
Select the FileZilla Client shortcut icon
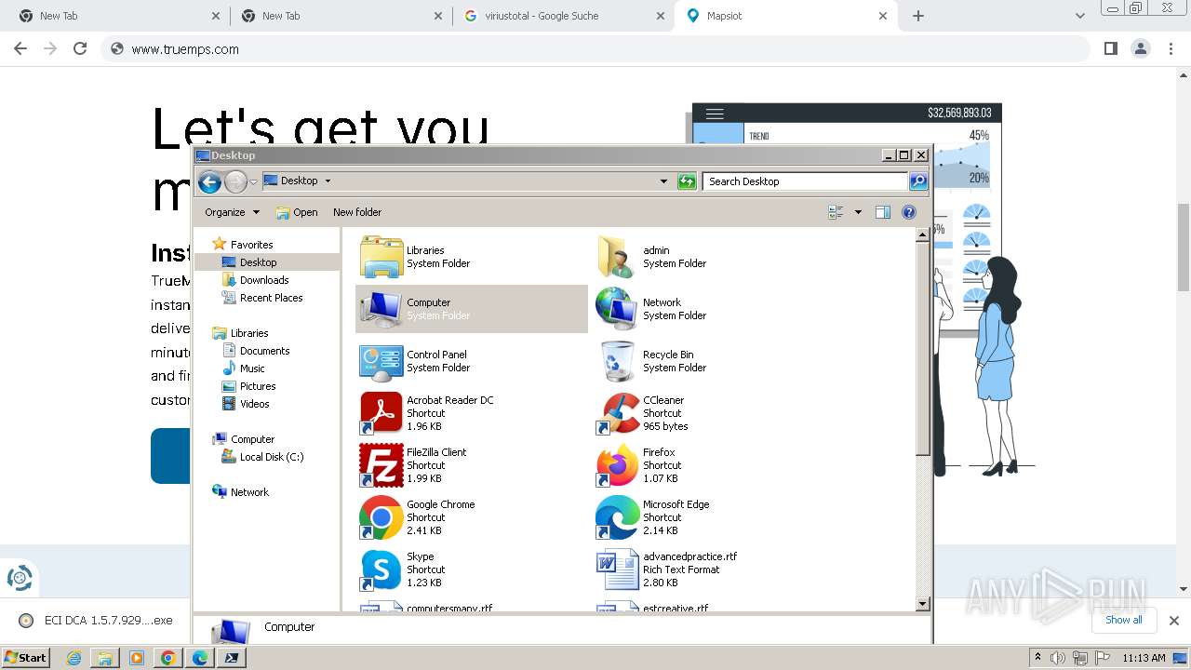pos(381,465)
